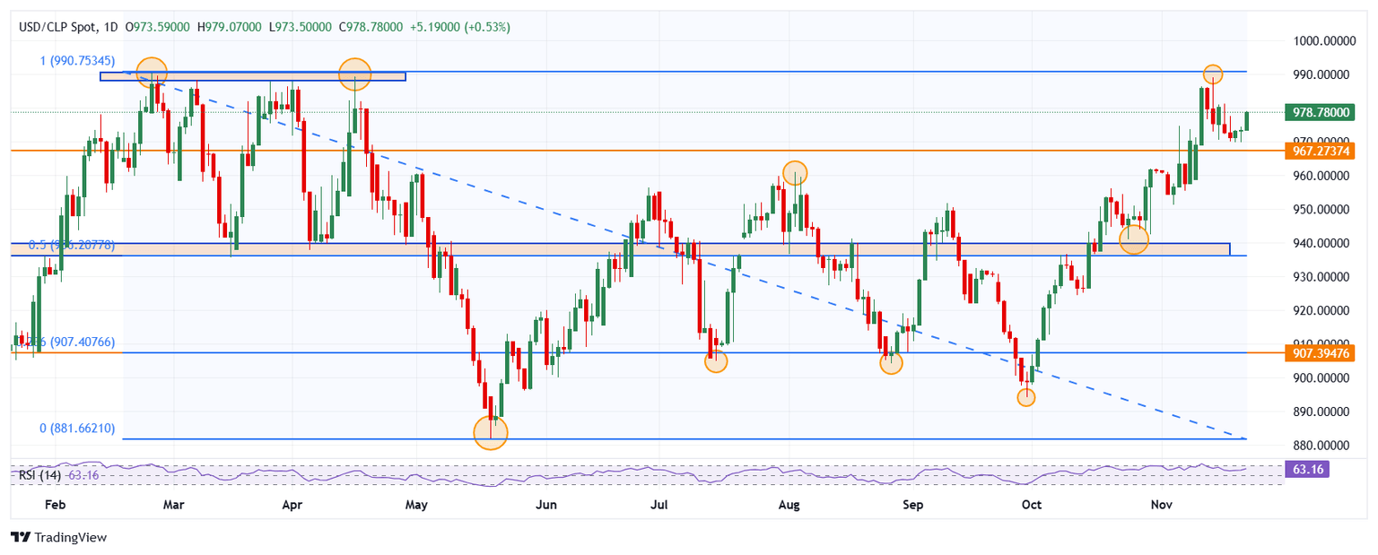Click the orange circle at the May low
The width and height of the screenshot is (1378, 555).
pos(490,432)
